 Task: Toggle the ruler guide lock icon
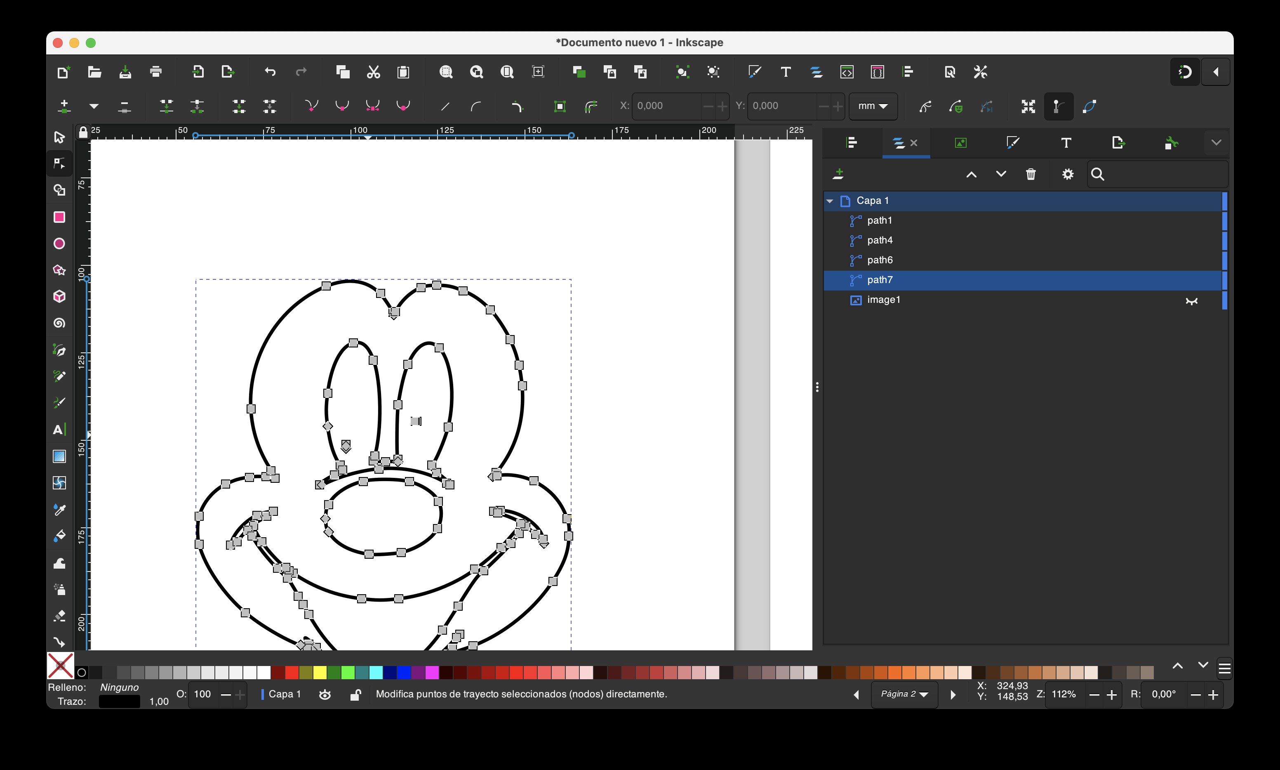tap(83, 132)
